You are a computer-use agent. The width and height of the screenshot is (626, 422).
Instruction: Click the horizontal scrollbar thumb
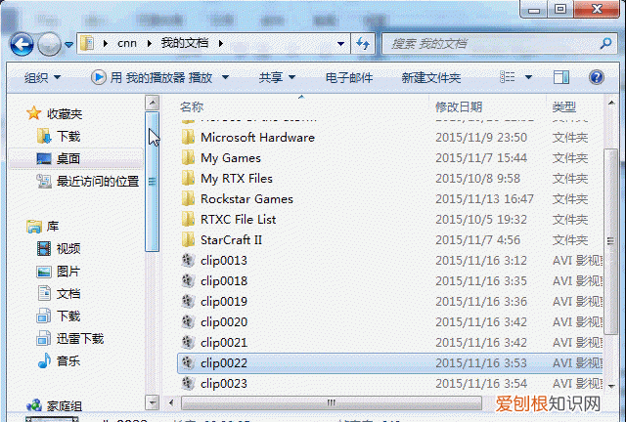[332, 402]
